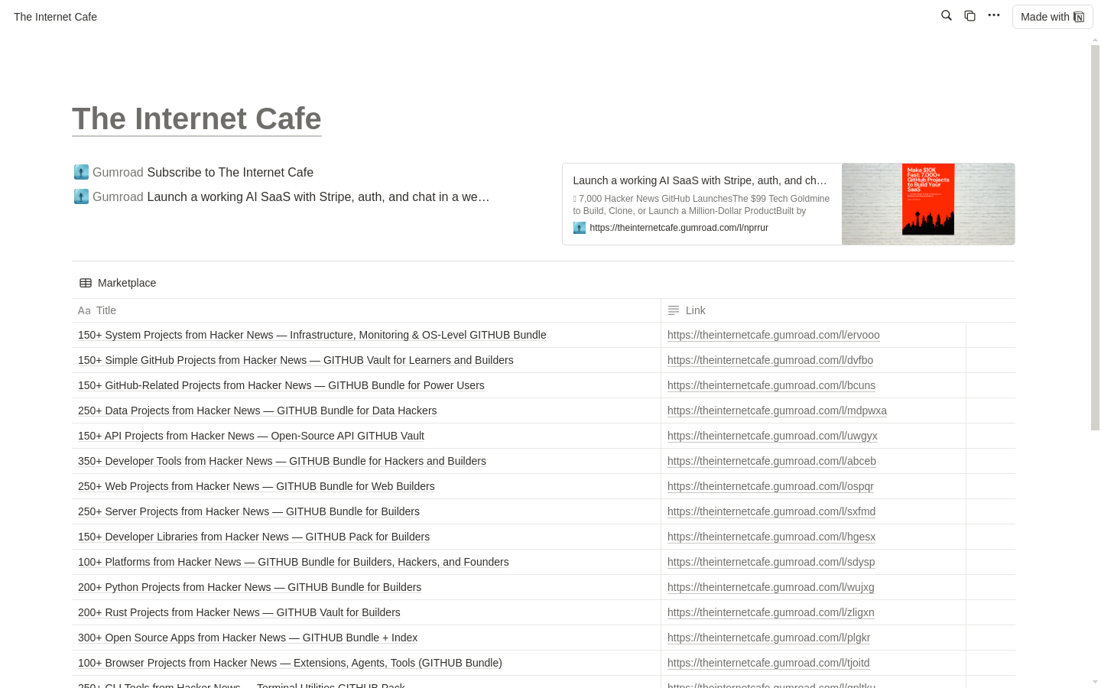Click the duplicate page icon
The width and height of the screenshot is (1101, 688).
[x=969, y=15]
